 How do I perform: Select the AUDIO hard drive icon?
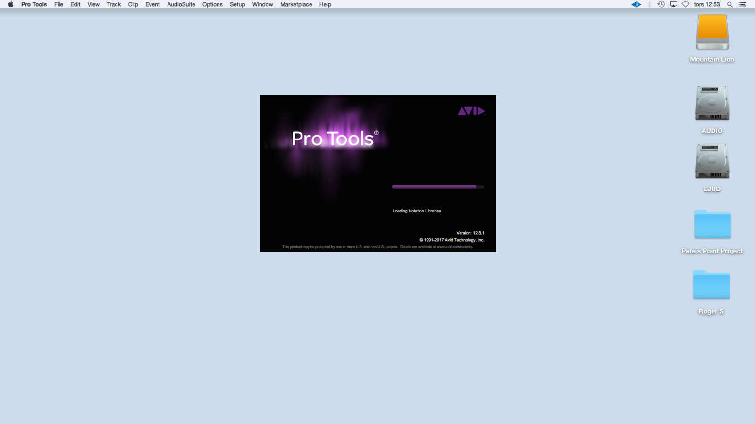point(712,103)
